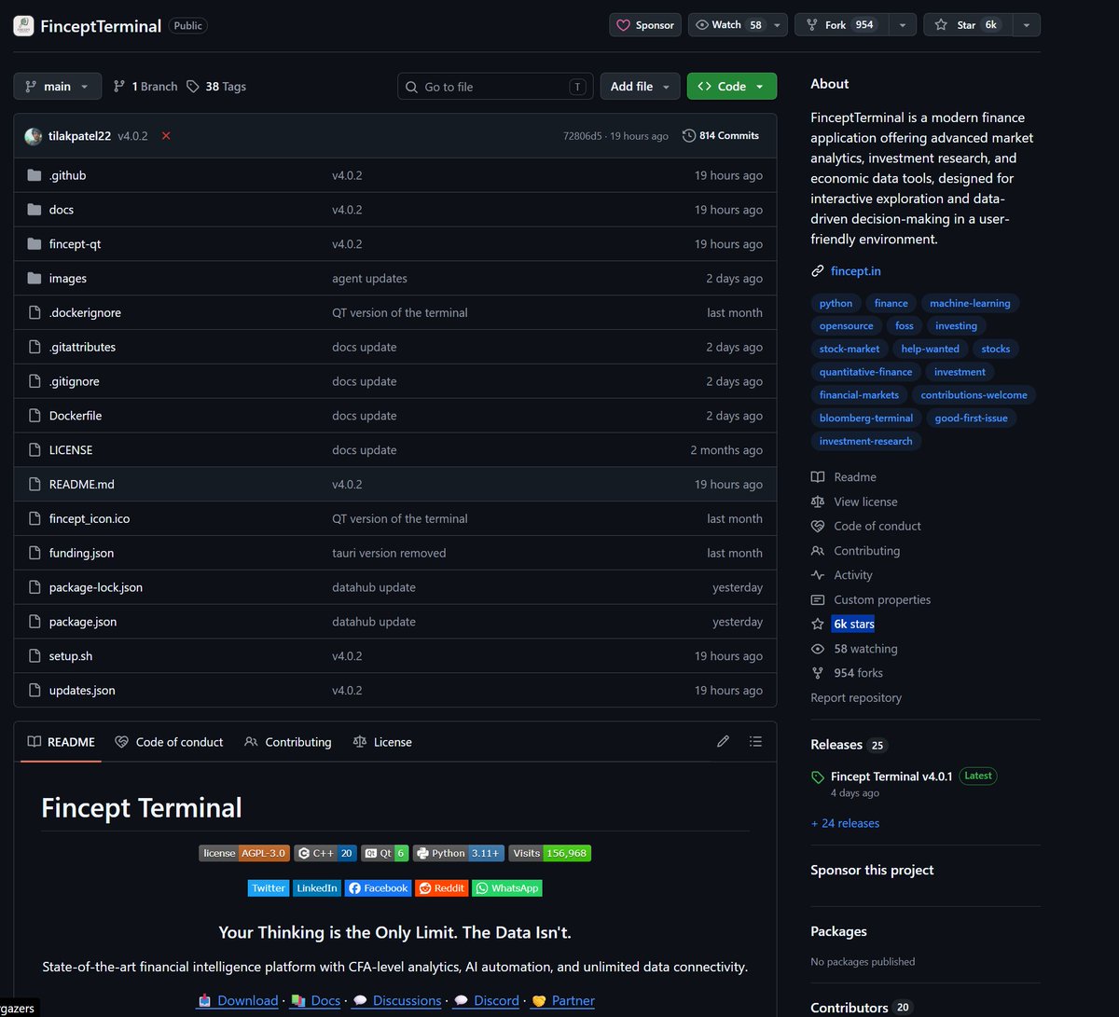Switch to the License tab

[x=382, y=742]
